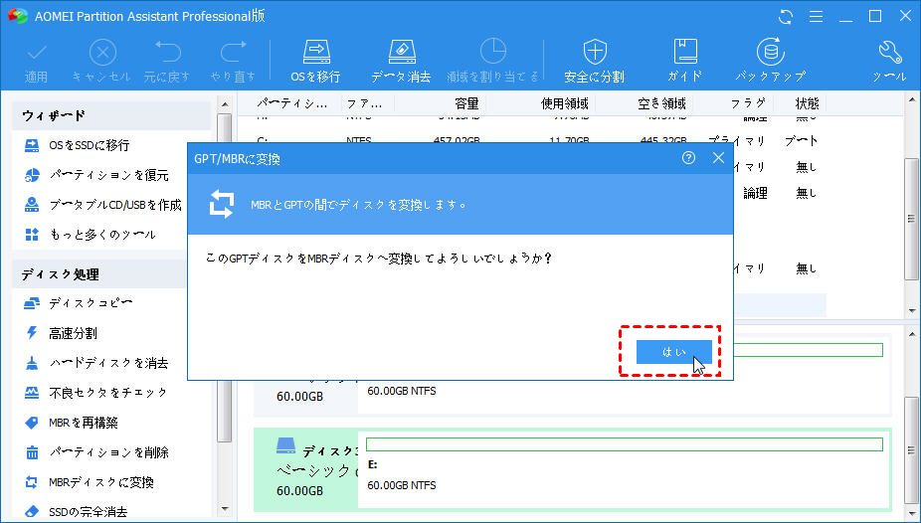Open the バックアップ tool
The image size is (921, 523).
click(x=771, y=61)
